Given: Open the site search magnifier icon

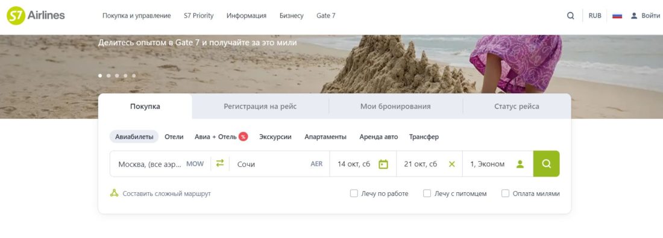Looking at the screenshot, I should click(570, 16).
